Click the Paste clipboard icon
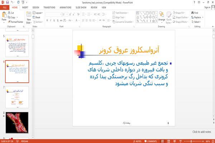 click(4, 15)
